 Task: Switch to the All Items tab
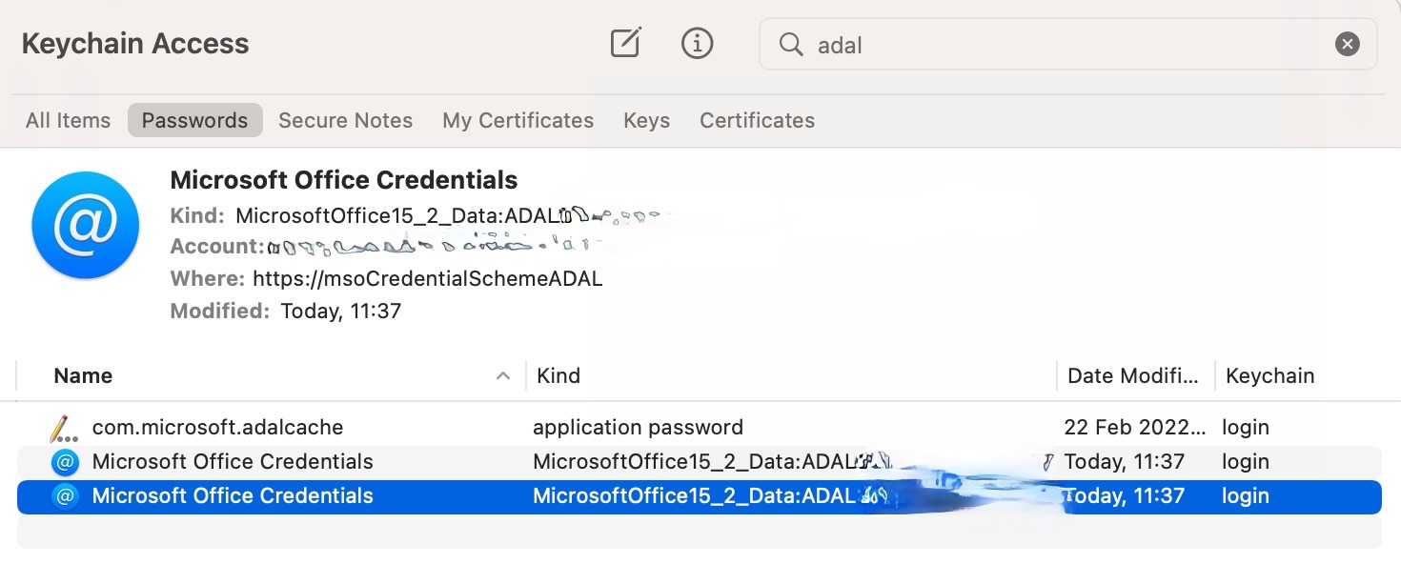pos(68,121)
